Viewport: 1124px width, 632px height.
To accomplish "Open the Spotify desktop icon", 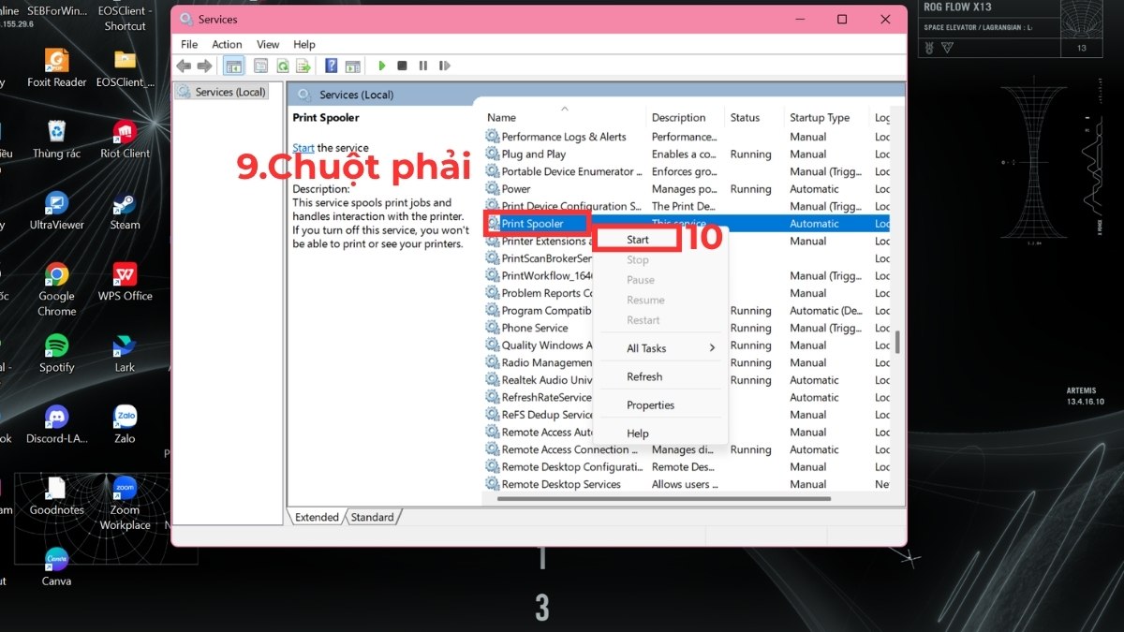I will click(x=56, y=353).
